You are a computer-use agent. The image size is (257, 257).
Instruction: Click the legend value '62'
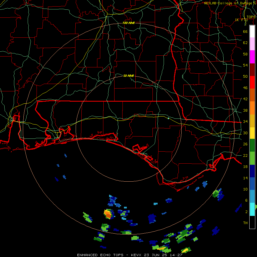tap(245, 43)
